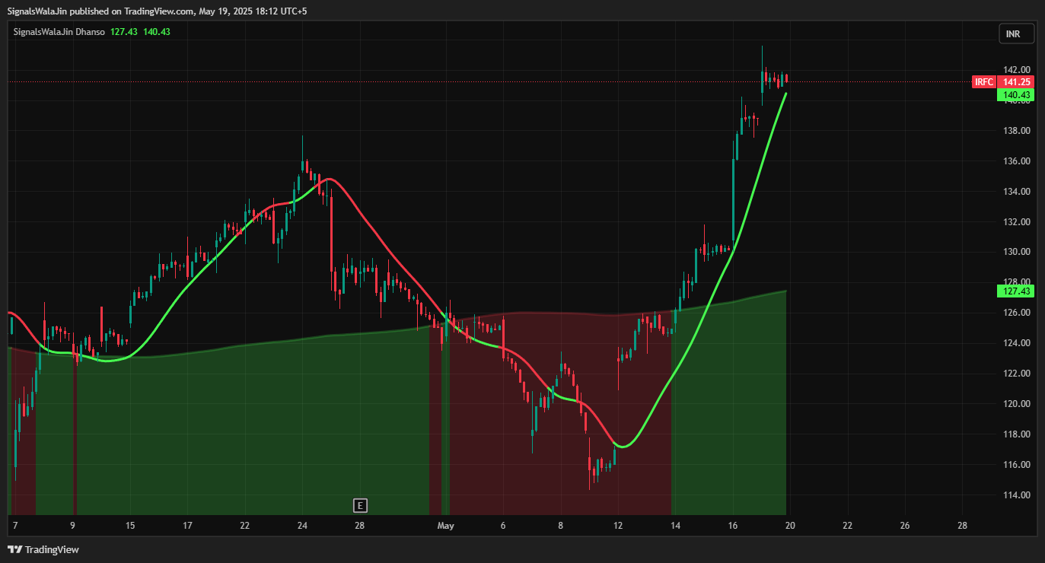This screenshot has width=1045, height=563.
Task: Click the INR currency button
Action: 1016,33
